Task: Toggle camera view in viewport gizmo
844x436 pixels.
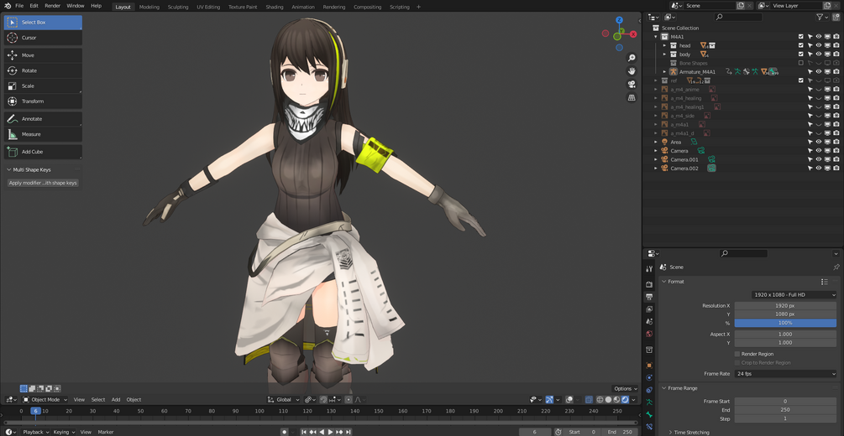Action: pyautogui.click(x=632, y=85)
